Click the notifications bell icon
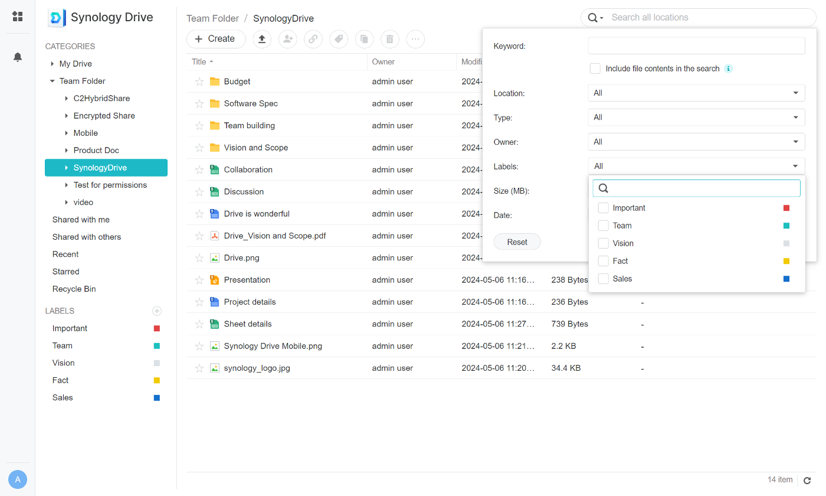The width and height of the screenshot is (826, 496). [x=17, y=57]
